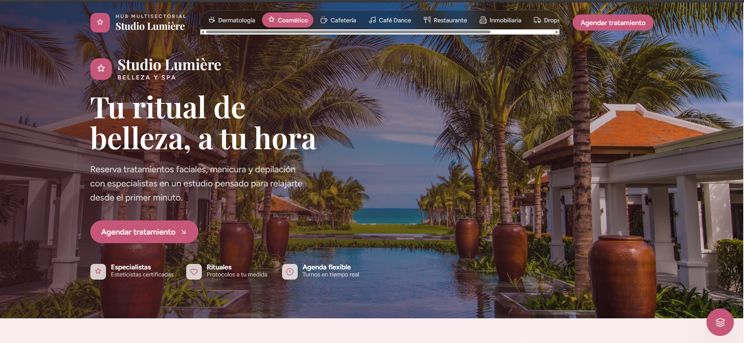Click the Agenda flexible clock icon tile
This screenshot has height=343, width=744.
(x=290, y=271)
